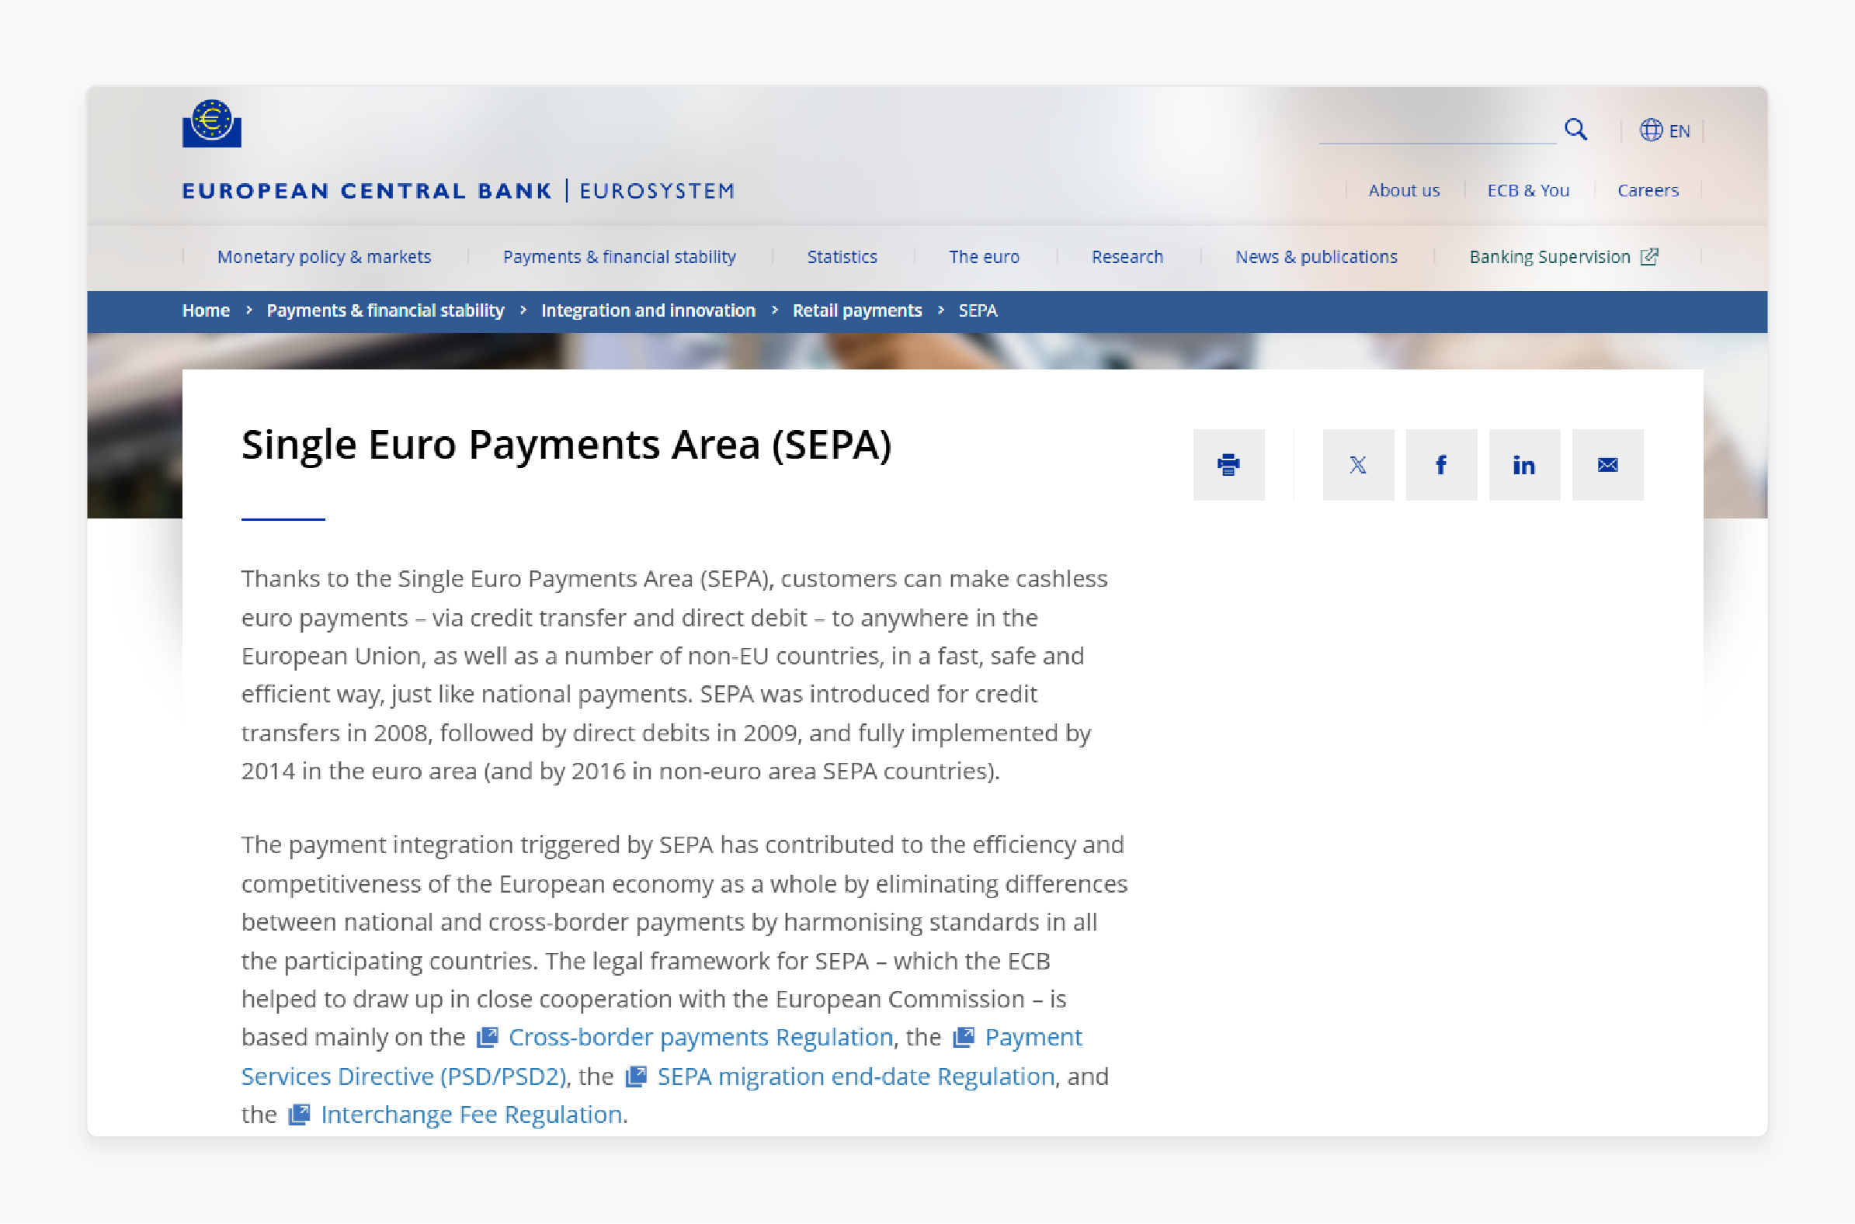This screenshot has height=1224, width=1855.
Task: Open Statistics menu
Action: click(842, 257)
